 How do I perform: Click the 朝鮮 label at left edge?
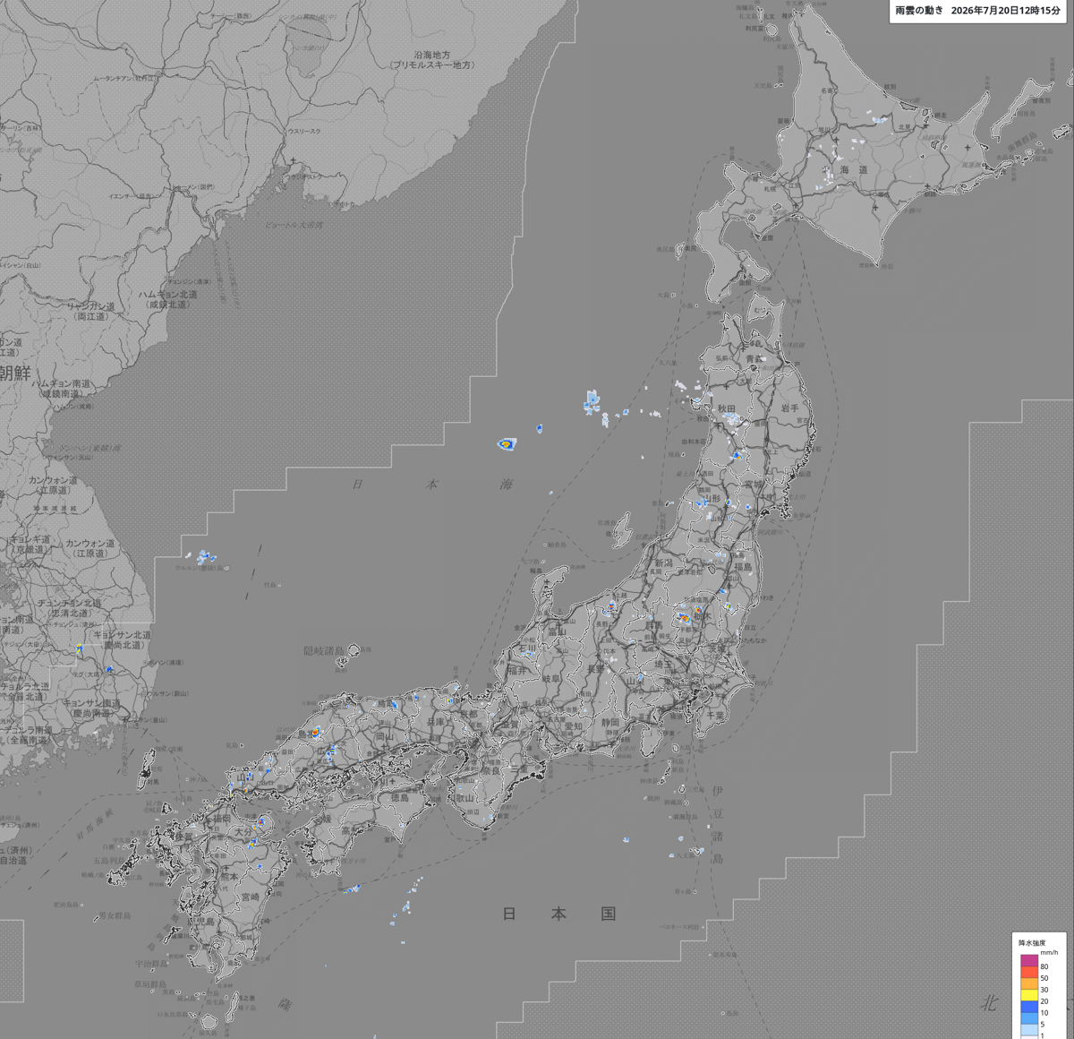(16, 372)
